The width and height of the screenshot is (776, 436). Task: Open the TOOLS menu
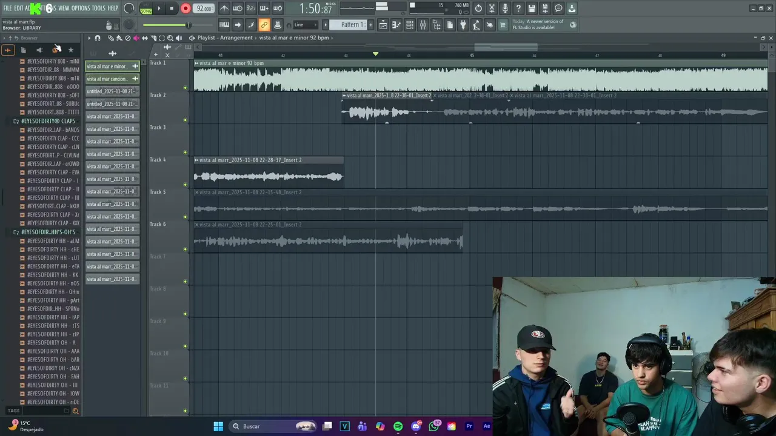click(98, 8)
